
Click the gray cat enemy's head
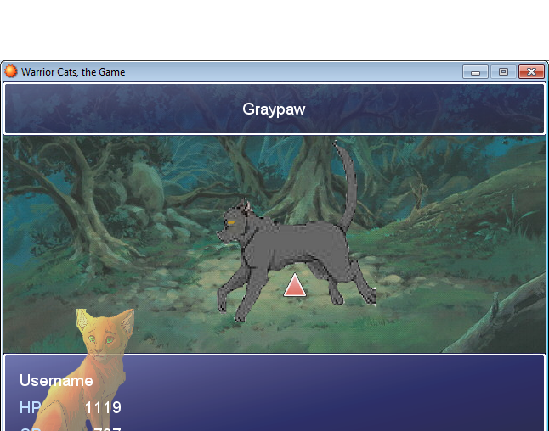237,221
